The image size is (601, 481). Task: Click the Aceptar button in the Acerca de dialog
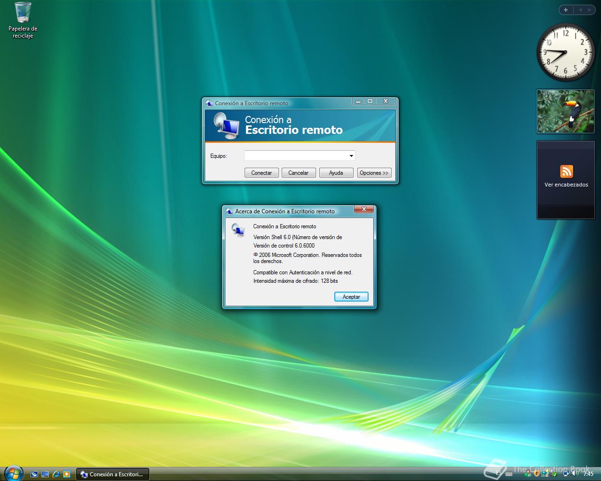point(351,297)
